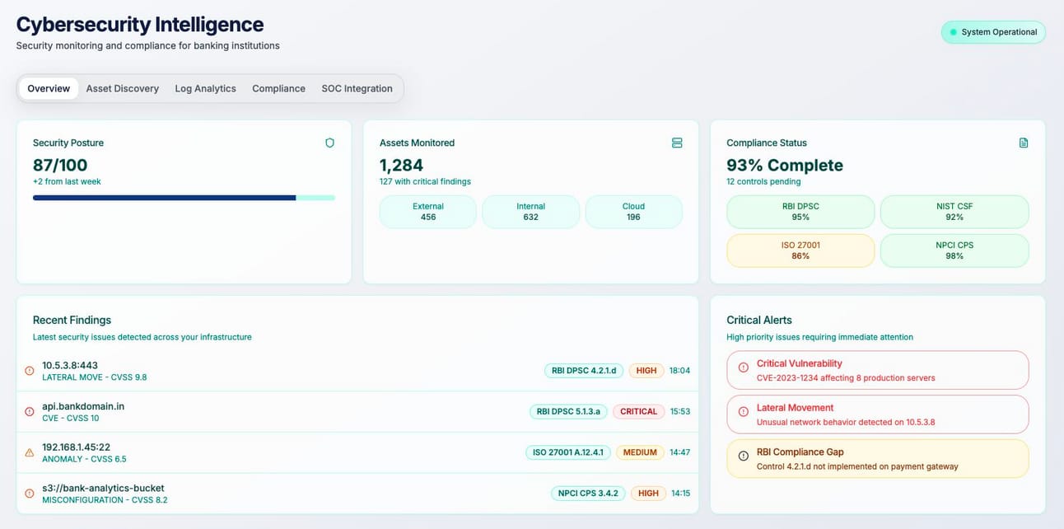The width and height of the screenshot is (1064, 529).
Task: Click the ISO 27001 86% compliance tile
Action: point(800,250)
